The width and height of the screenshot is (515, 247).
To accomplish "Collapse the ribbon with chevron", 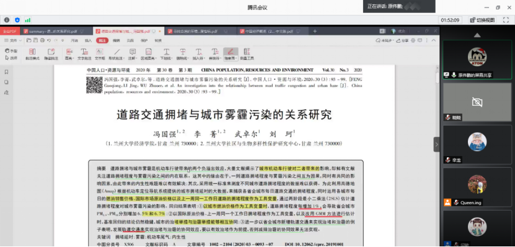I will (434, 40).
